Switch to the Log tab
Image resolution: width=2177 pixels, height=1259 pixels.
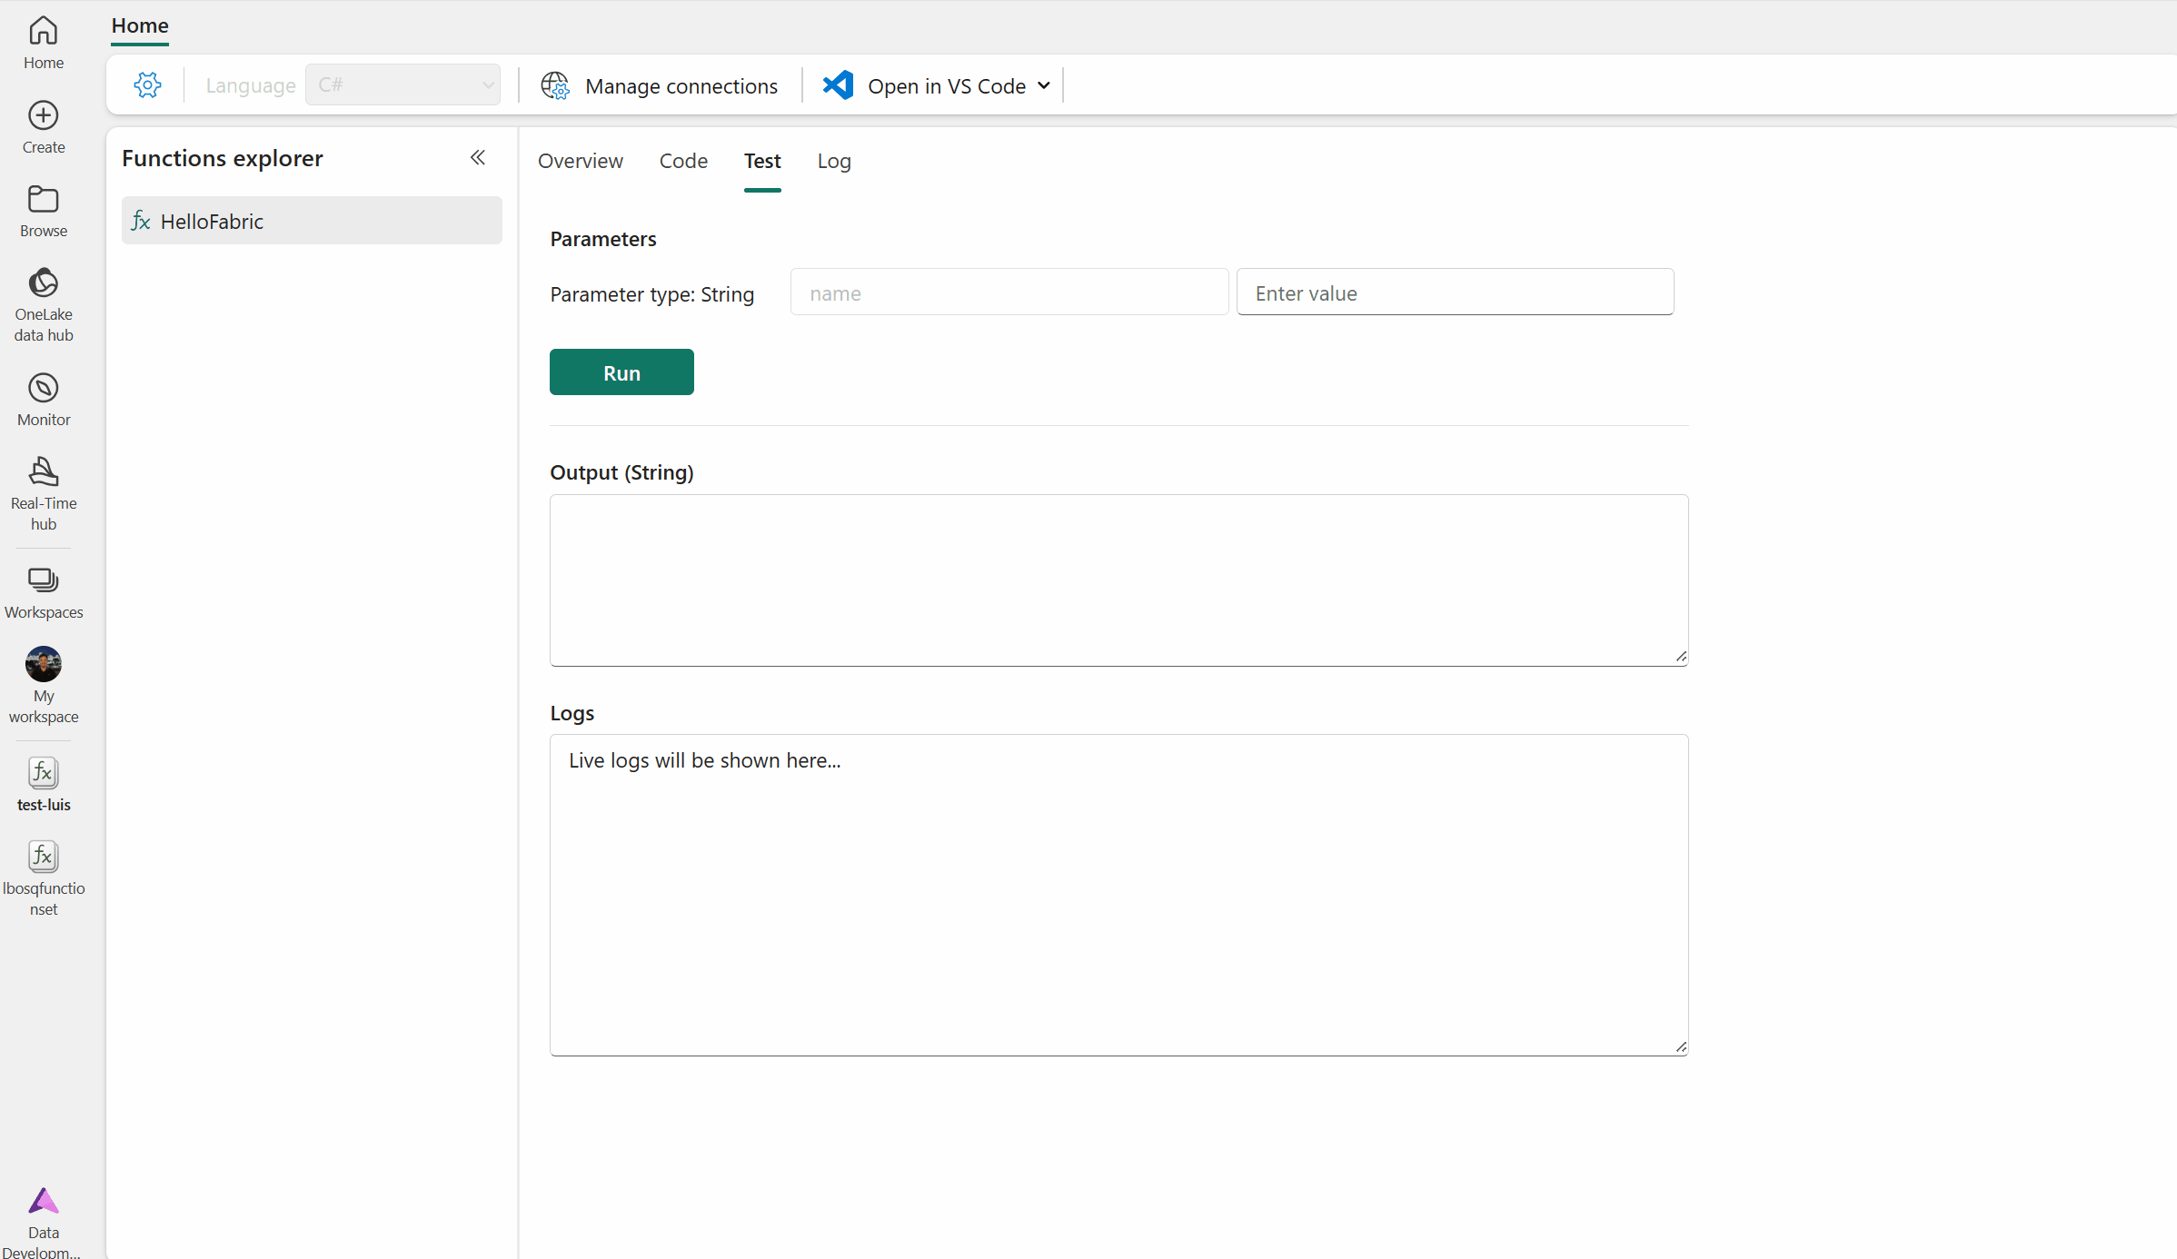pos(834,161)
